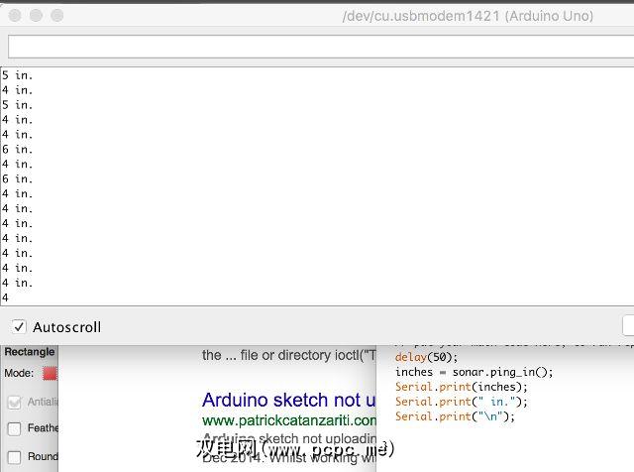634x472 pixels.
Task: Toggle the Antialiasing checkbox in Rectangle panel
Action: pyautogui.click(x=15, y=402)
